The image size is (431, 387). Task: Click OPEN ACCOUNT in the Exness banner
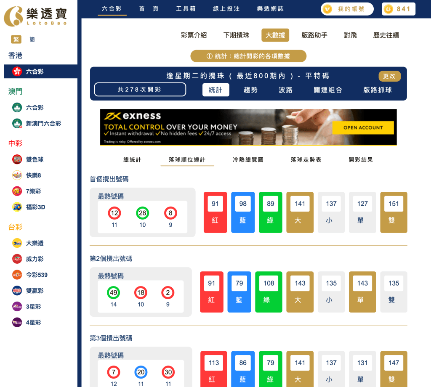pos(363,127)
